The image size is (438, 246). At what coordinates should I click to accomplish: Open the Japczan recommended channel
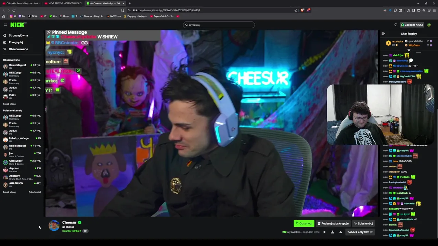pos(22,169)
